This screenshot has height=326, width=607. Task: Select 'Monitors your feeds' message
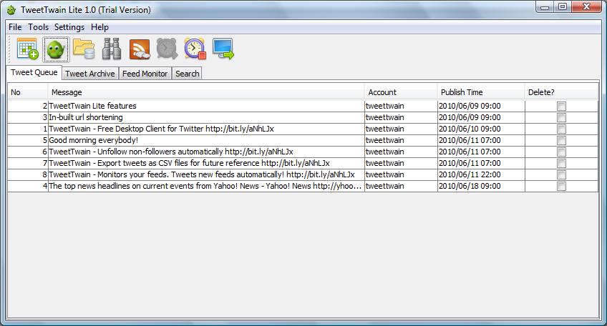[x=206, y=174]
